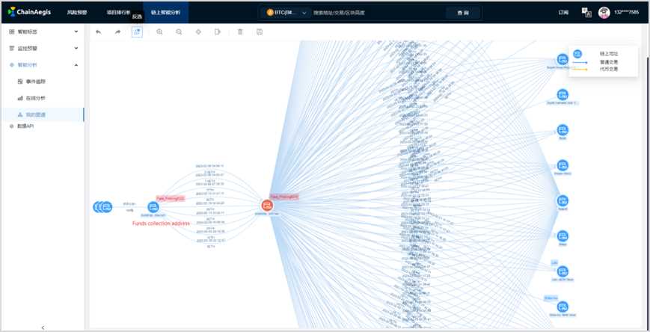The image size is (650, 332).
Task: Click the export icon in the toolbar
Action: (x=218, y=32)
